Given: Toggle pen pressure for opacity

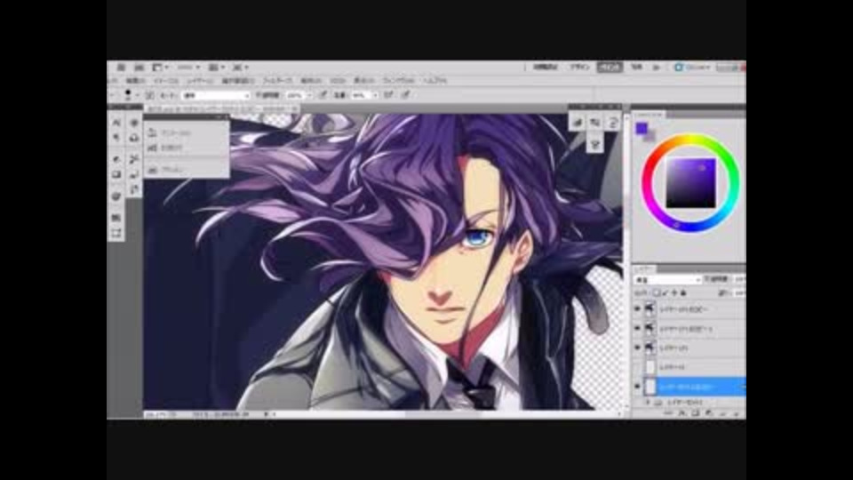Looking at the screenshot, I should (x=323, y=95).
